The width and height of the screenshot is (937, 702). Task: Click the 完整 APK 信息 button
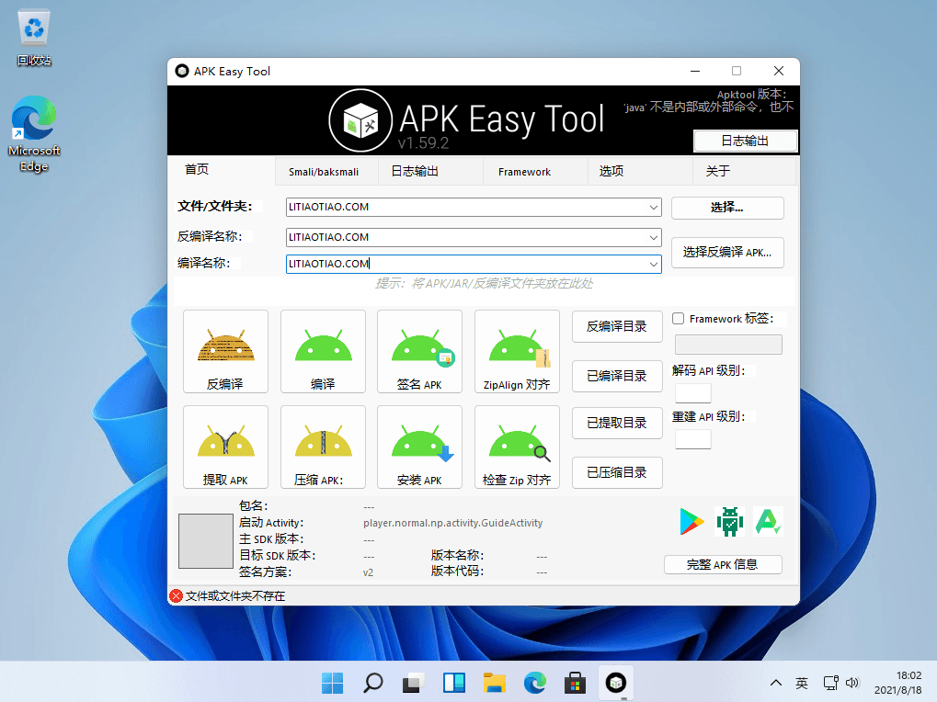[x=723, y=565]
